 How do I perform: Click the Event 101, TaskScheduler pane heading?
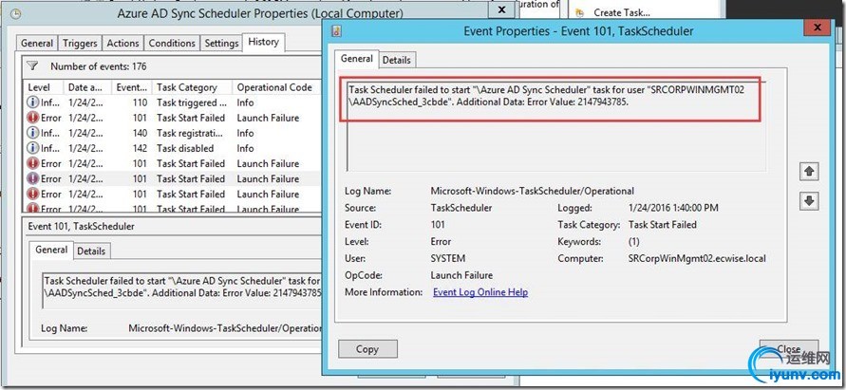tap(81, 227)
